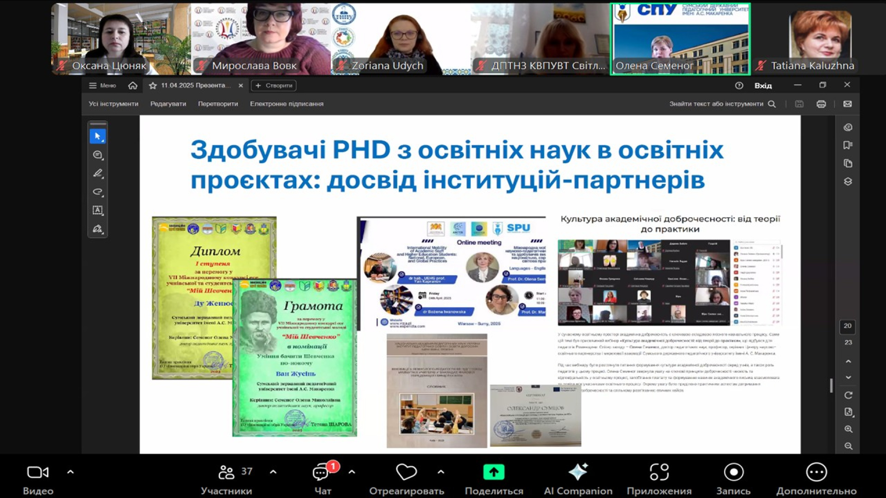Click the current page number 20 box

pos(848,326)
